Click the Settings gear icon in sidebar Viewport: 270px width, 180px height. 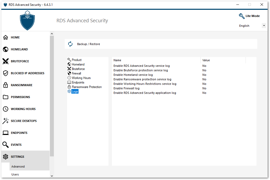(6, 157)
